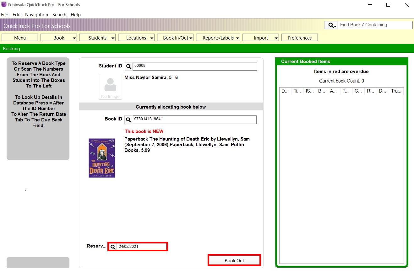Expand the Students dropdown arrow
The height and width of the screenshot is (272, 414).
113,38
